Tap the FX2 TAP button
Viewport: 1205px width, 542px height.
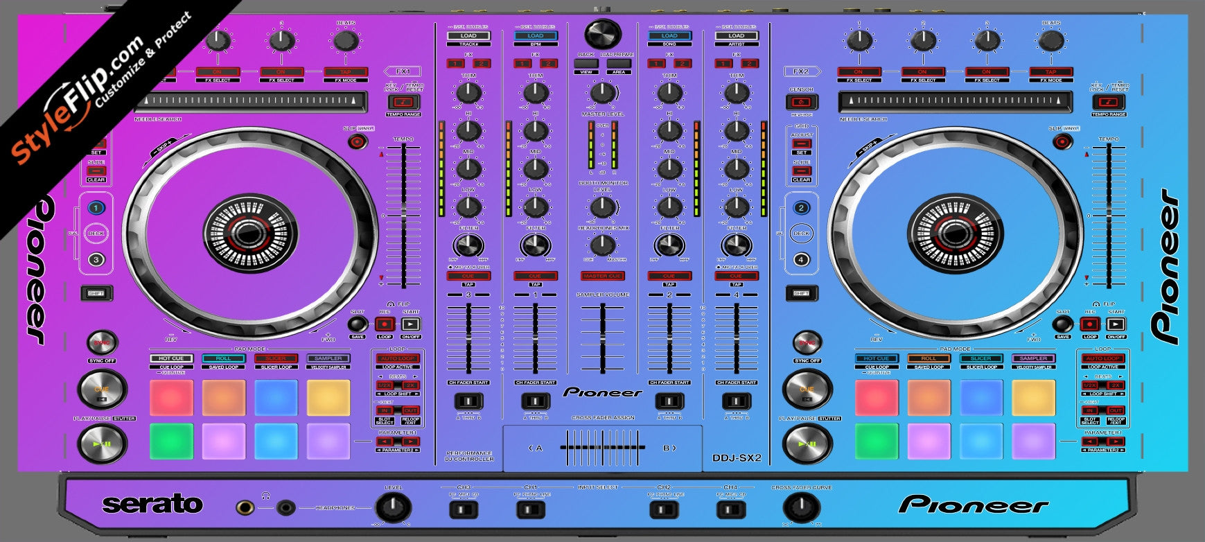point(1050,72)
